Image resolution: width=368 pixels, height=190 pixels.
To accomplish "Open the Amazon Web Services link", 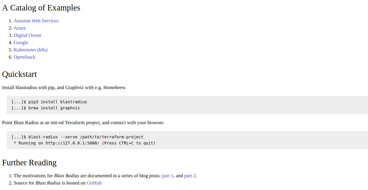I will (36, 21).
